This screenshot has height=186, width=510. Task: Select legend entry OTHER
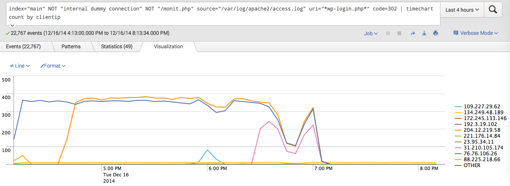point(467,165)
